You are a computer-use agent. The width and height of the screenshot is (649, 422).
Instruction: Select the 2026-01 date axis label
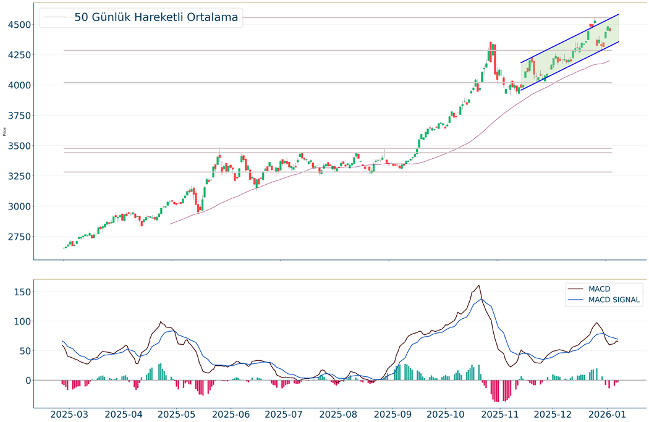(606, 415)
